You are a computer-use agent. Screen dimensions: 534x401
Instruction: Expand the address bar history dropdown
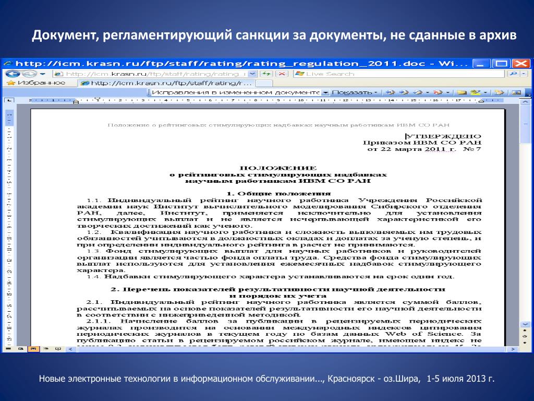pyautogui.click(x=252, y=74)
